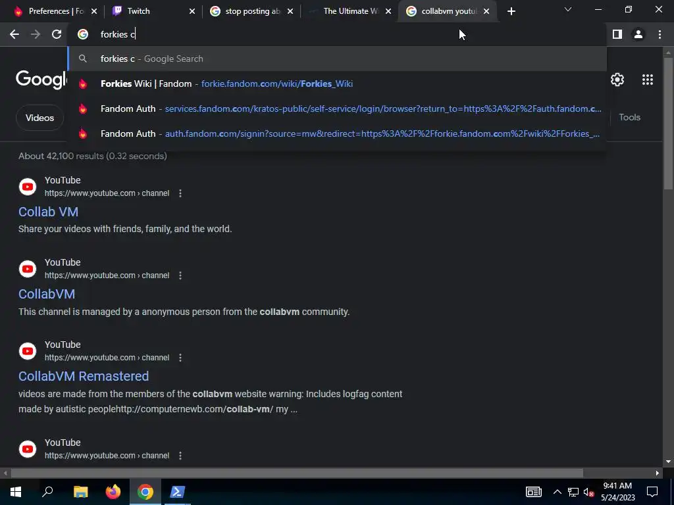Switch to the 'stop posting ab' tab

click(251, 11)
